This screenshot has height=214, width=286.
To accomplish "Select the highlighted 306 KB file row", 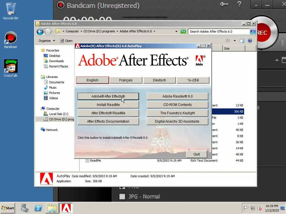I will (228, 111).
